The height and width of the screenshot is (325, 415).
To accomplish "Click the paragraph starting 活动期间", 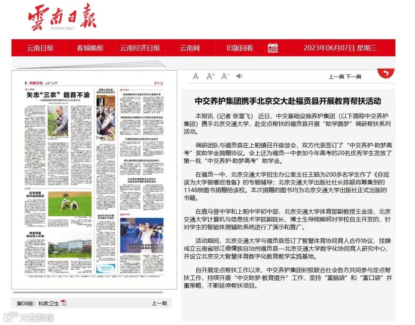I will click(x=287, y=248).
